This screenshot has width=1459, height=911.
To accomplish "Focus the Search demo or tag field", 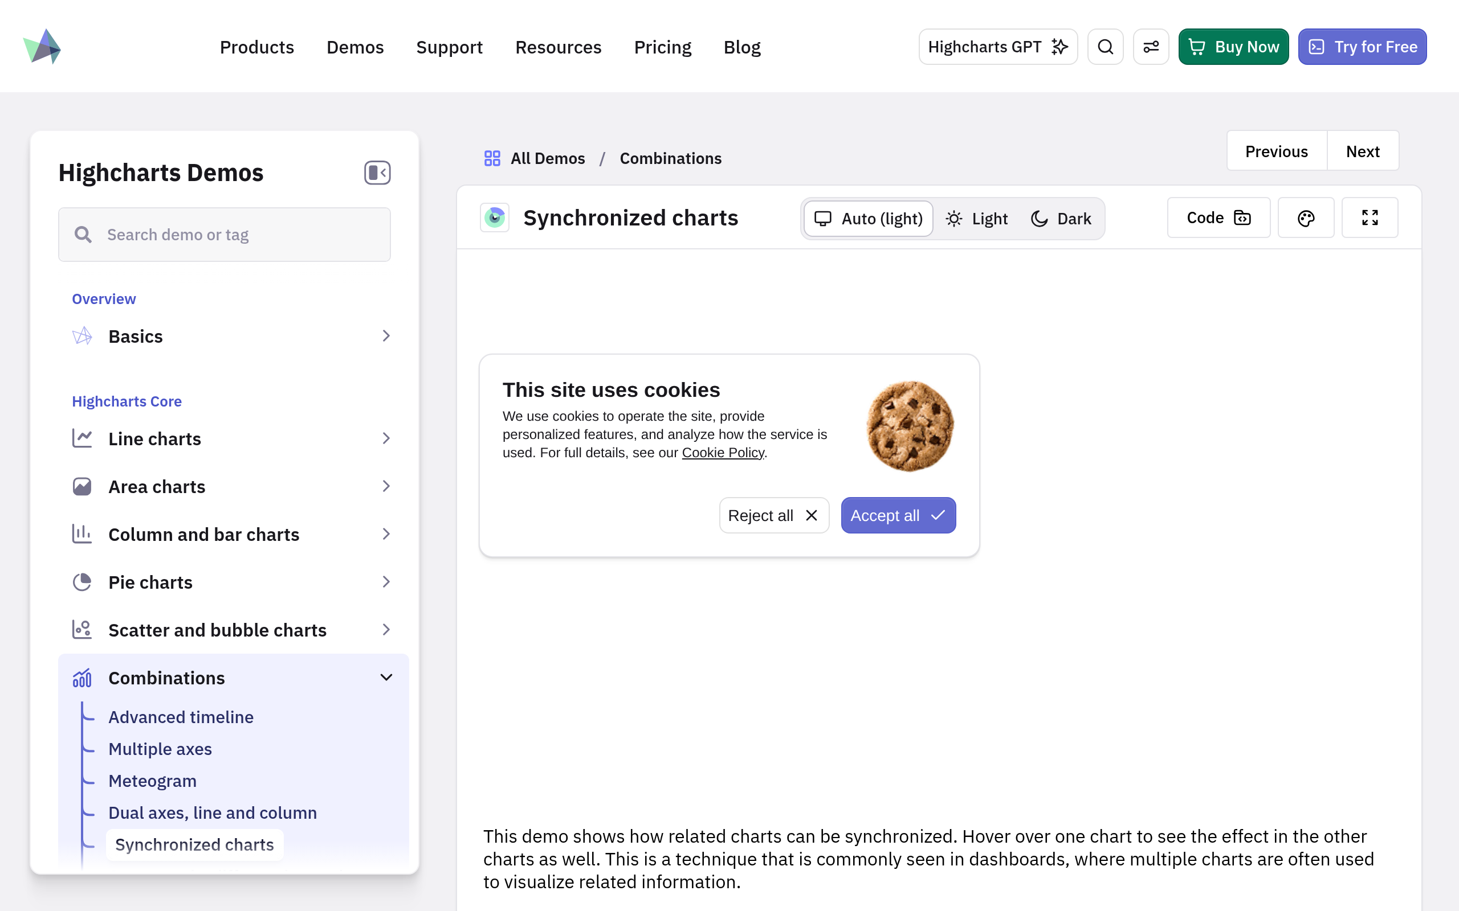I will click(225, 235).
